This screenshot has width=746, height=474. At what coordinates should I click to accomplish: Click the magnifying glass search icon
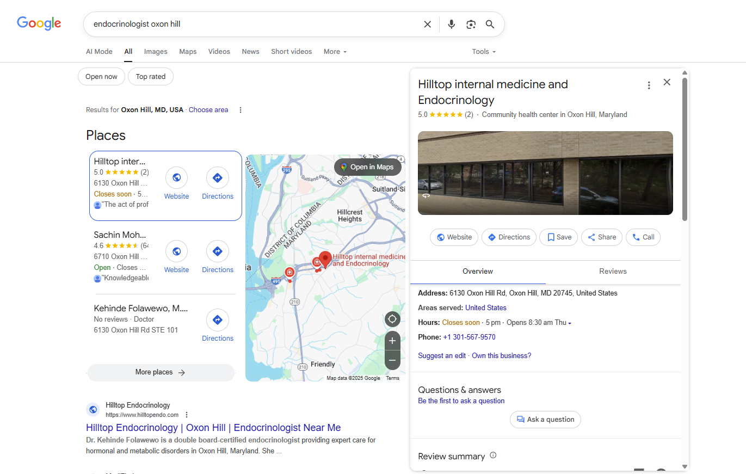[x=490, y=24]
